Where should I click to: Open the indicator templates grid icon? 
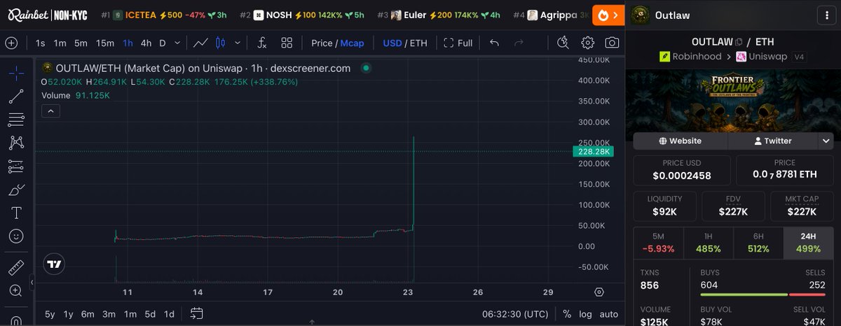click(287, 43)
